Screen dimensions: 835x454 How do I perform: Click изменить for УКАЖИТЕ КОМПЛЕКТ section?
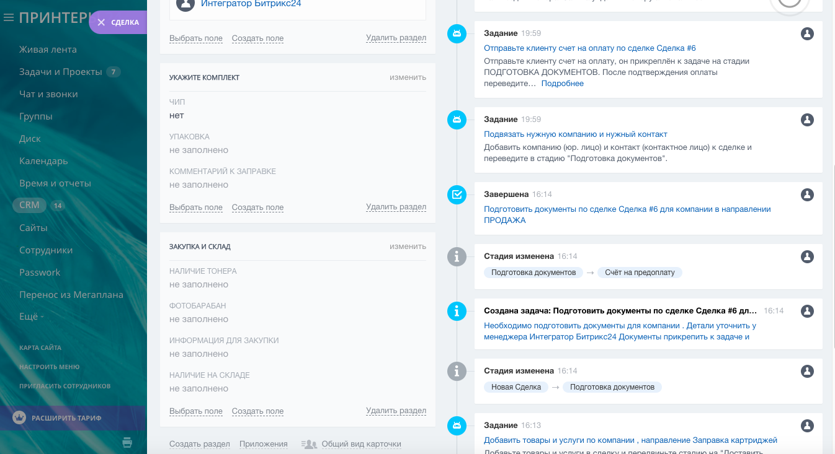coord(408,77)
